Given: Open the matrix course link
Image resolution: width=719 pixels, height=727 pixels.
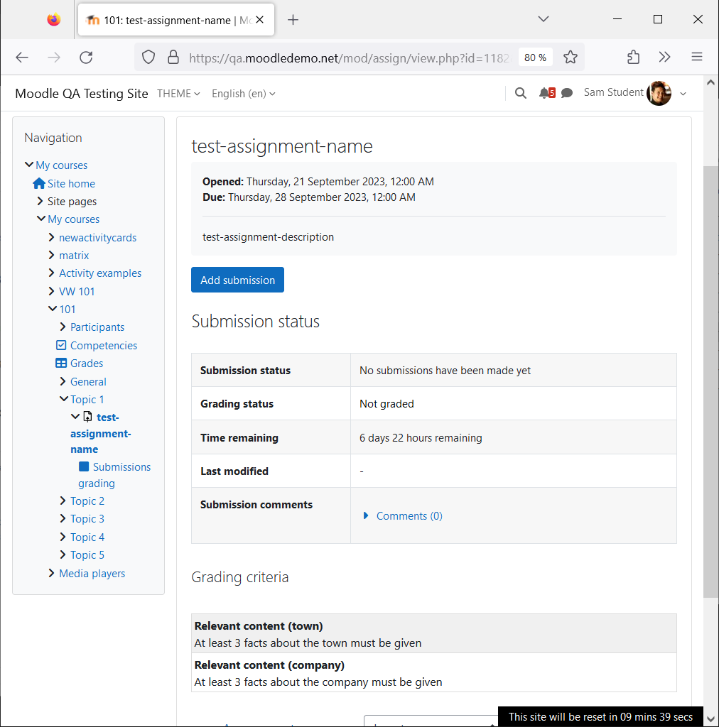Looking at the screenshot, I should [x=74, y=256].
